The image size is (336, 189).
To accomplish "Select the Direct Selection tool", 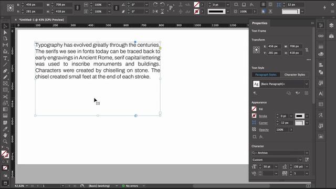I will click(x=5, y=33).
